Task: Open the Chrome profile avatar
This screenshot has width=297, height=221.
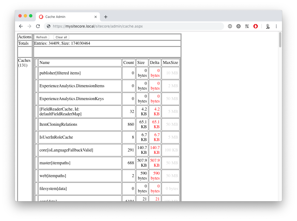Action: (x=268, y=26)
